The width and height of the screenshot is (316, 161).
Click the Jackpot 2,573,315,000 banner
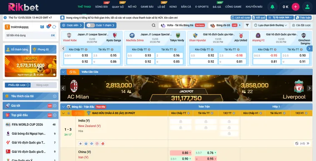(x=30, y=66)
